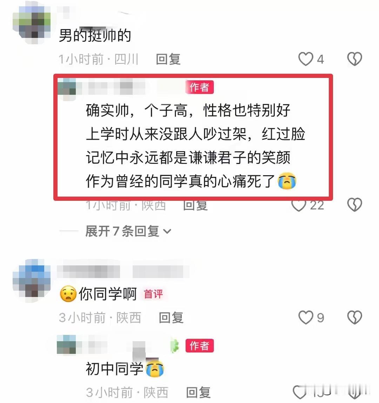
Task: Open the author's avatar above "初中同学"
Action: pos(66,345)
